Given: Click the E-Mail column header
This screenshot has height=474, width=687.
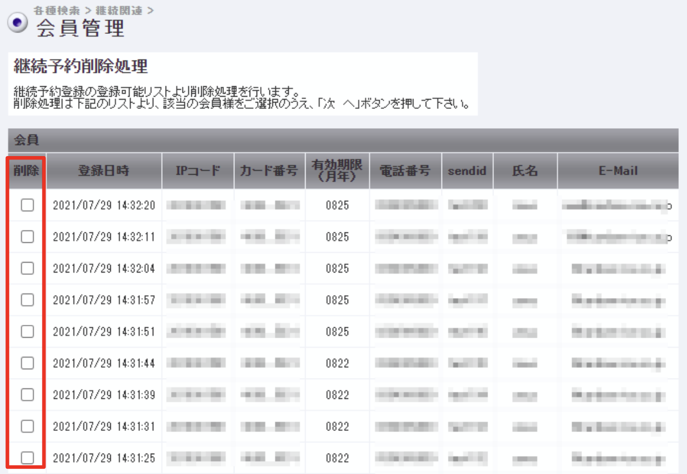Looking at the screenshot, I should pos(618,171).
